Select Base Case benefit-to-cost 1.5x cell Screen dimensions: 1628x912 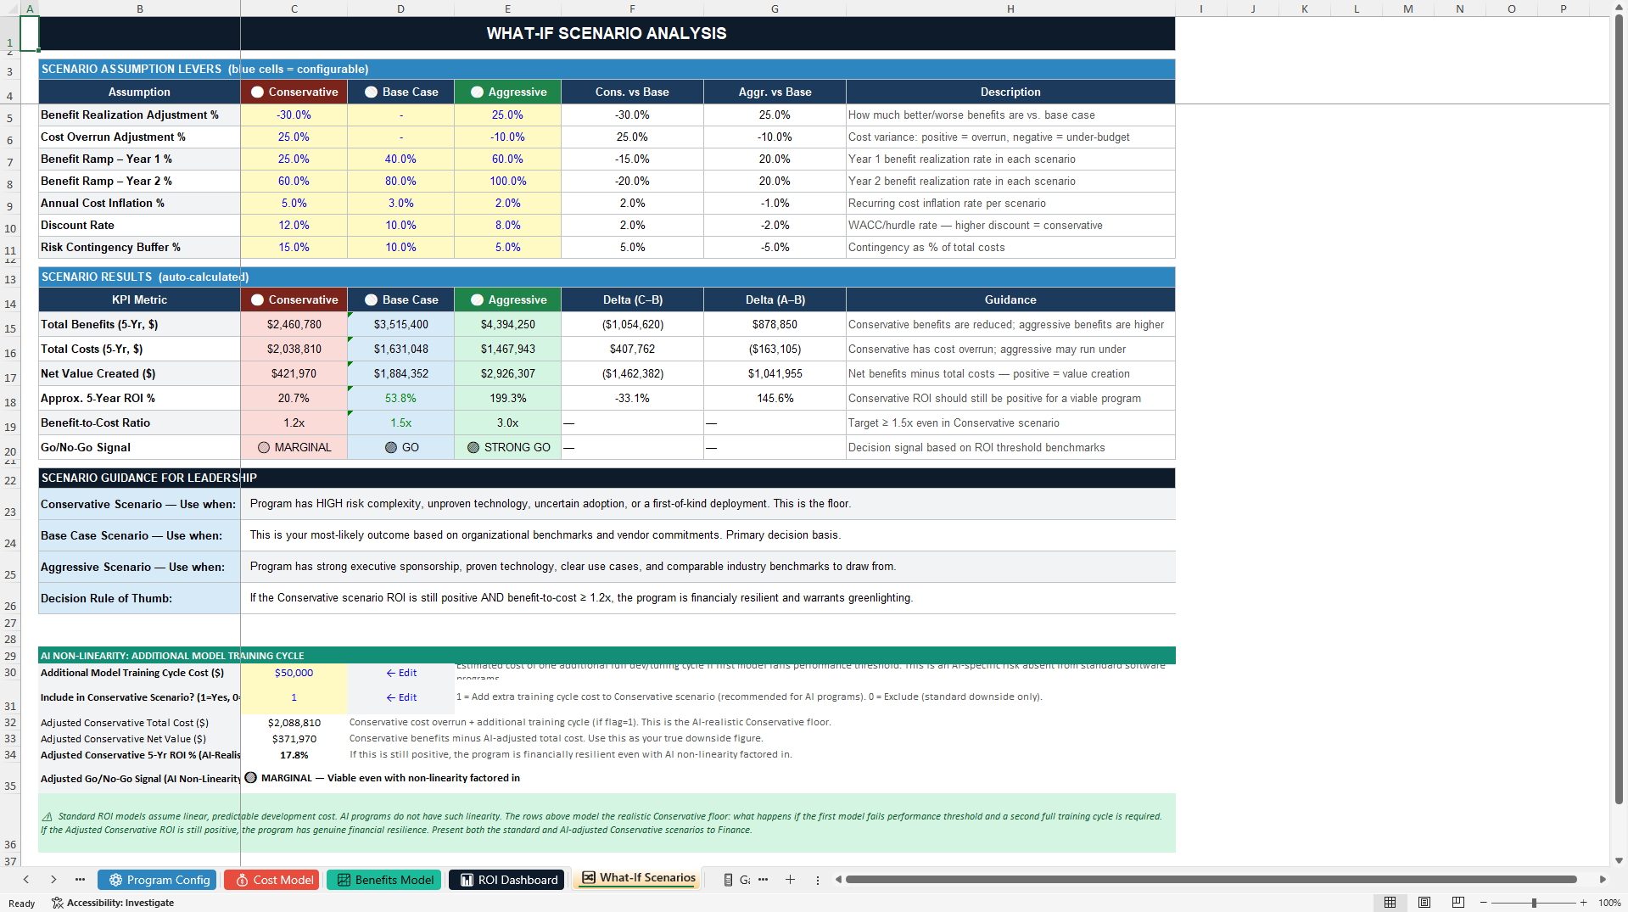[x=401, y=422]
